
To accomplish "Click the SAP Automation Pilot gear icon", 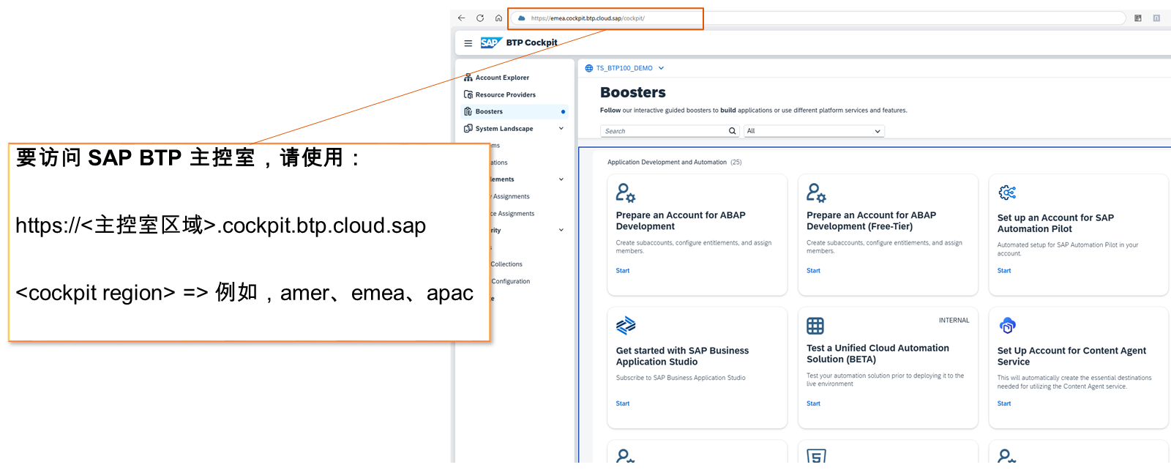I will (1007, 193).
